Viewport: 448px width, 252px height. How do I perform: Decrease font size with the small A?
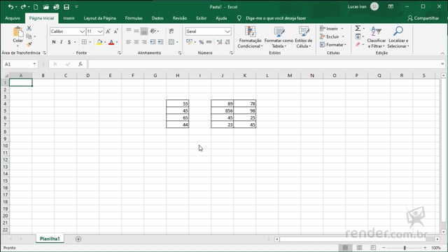point(115,31)
